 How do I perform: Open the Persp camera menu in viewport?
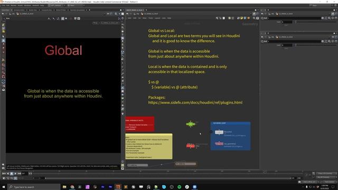(x=96, y=23)
